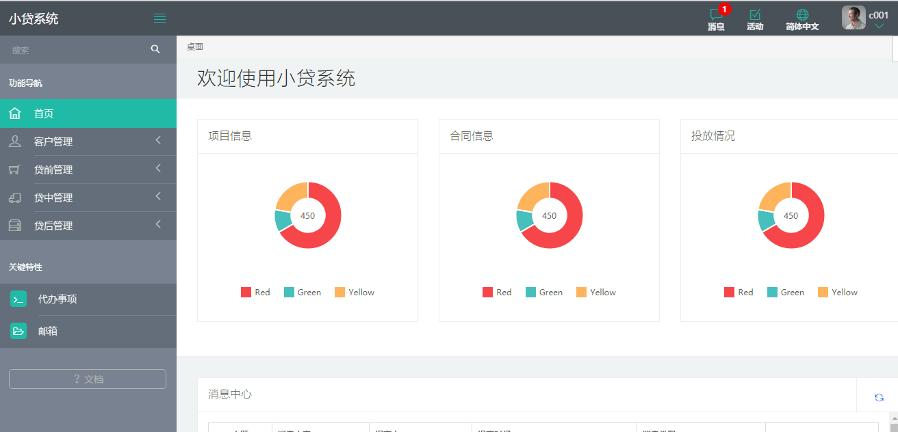Image resolution: width=898 pixels, height=432 pixels.
Task: Click the 欢迎使用小贷系统 page title
Action: coord(277,78)
